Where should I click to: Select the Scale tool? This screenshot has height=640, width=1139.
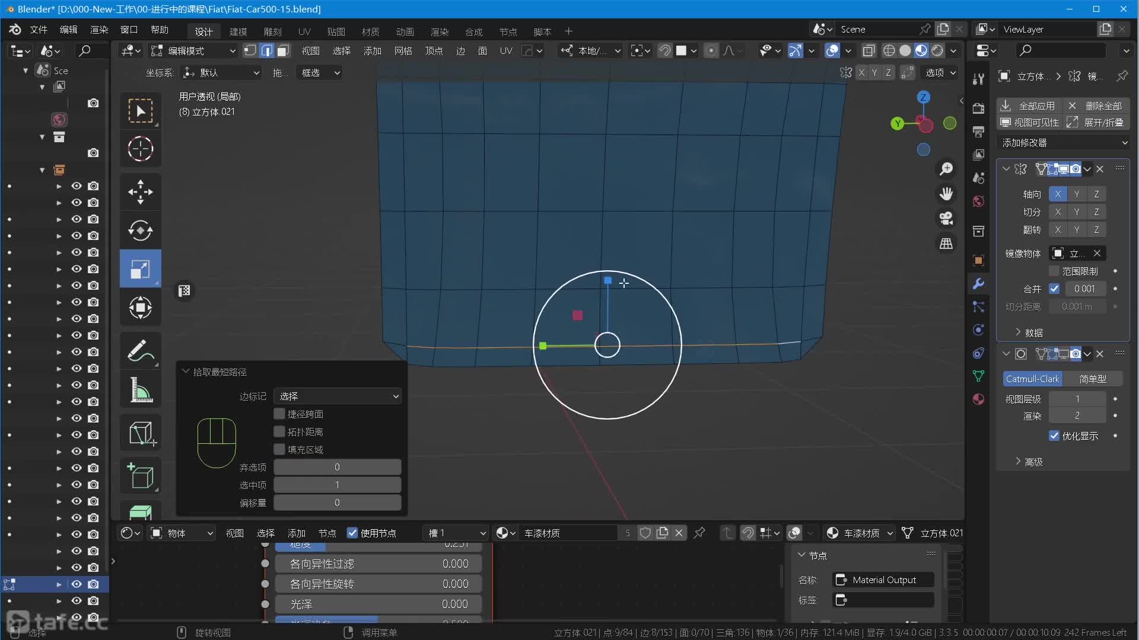coord(141,269)
